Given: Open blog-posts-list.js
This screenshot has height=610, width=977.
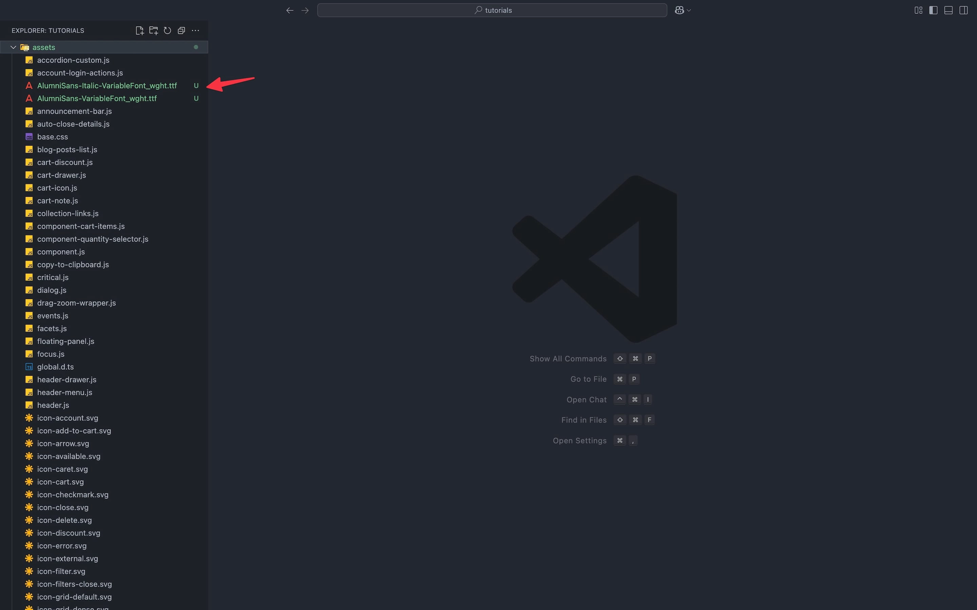Looking at the screenshot, I should pyautogui.click(x=104, y=150).
